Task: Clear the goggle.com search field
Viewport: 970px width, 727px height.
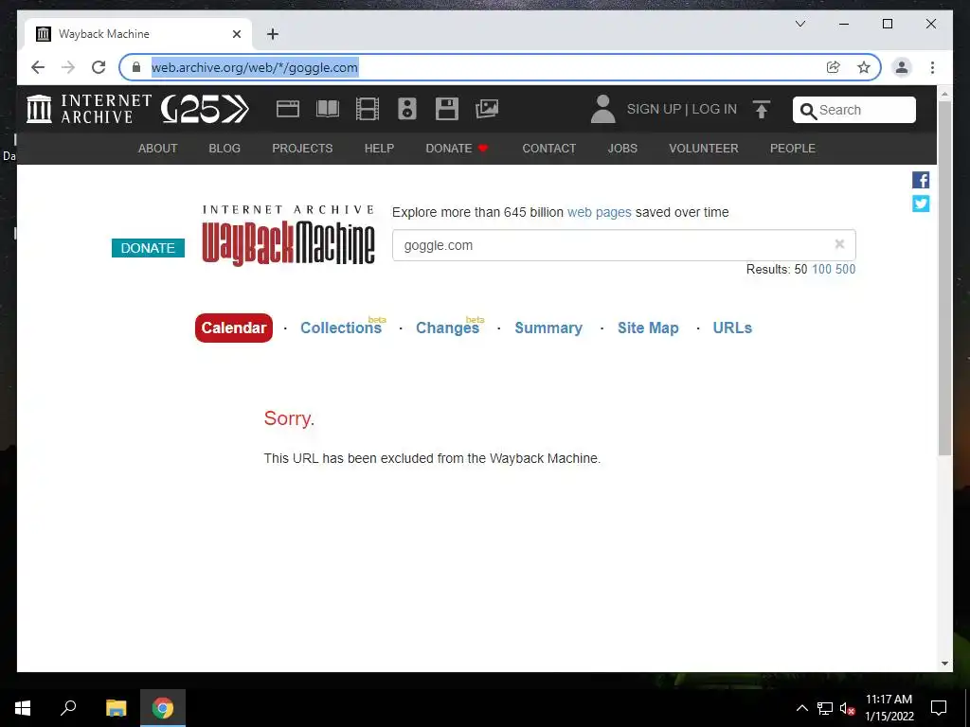Action: coord(839,244)
